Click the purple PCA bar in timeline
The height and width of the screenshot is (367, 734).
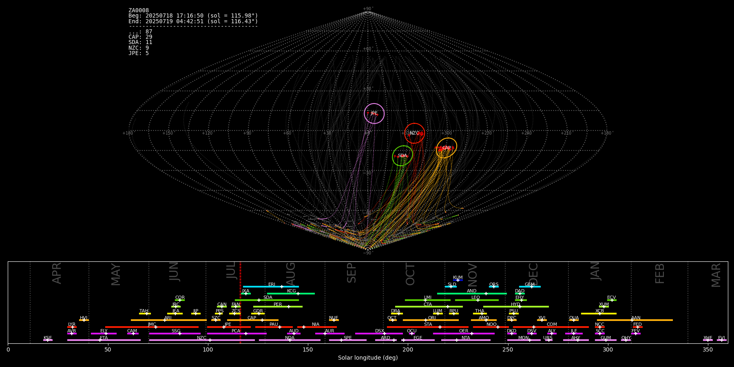tap(237, 334)
